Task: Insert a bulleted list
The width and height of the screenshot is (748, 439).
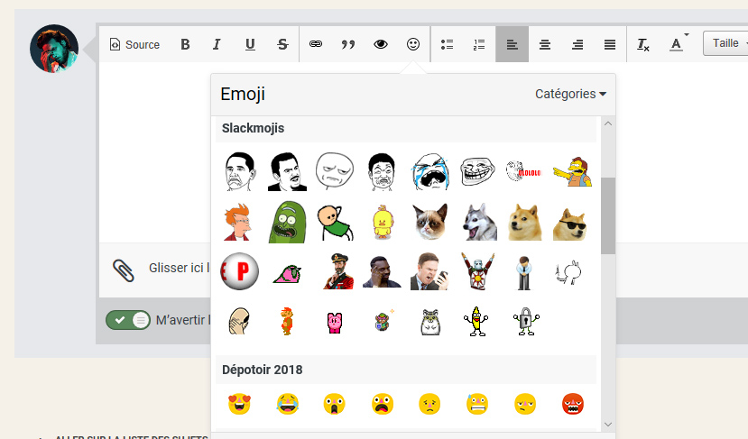Action: (447, 44)
